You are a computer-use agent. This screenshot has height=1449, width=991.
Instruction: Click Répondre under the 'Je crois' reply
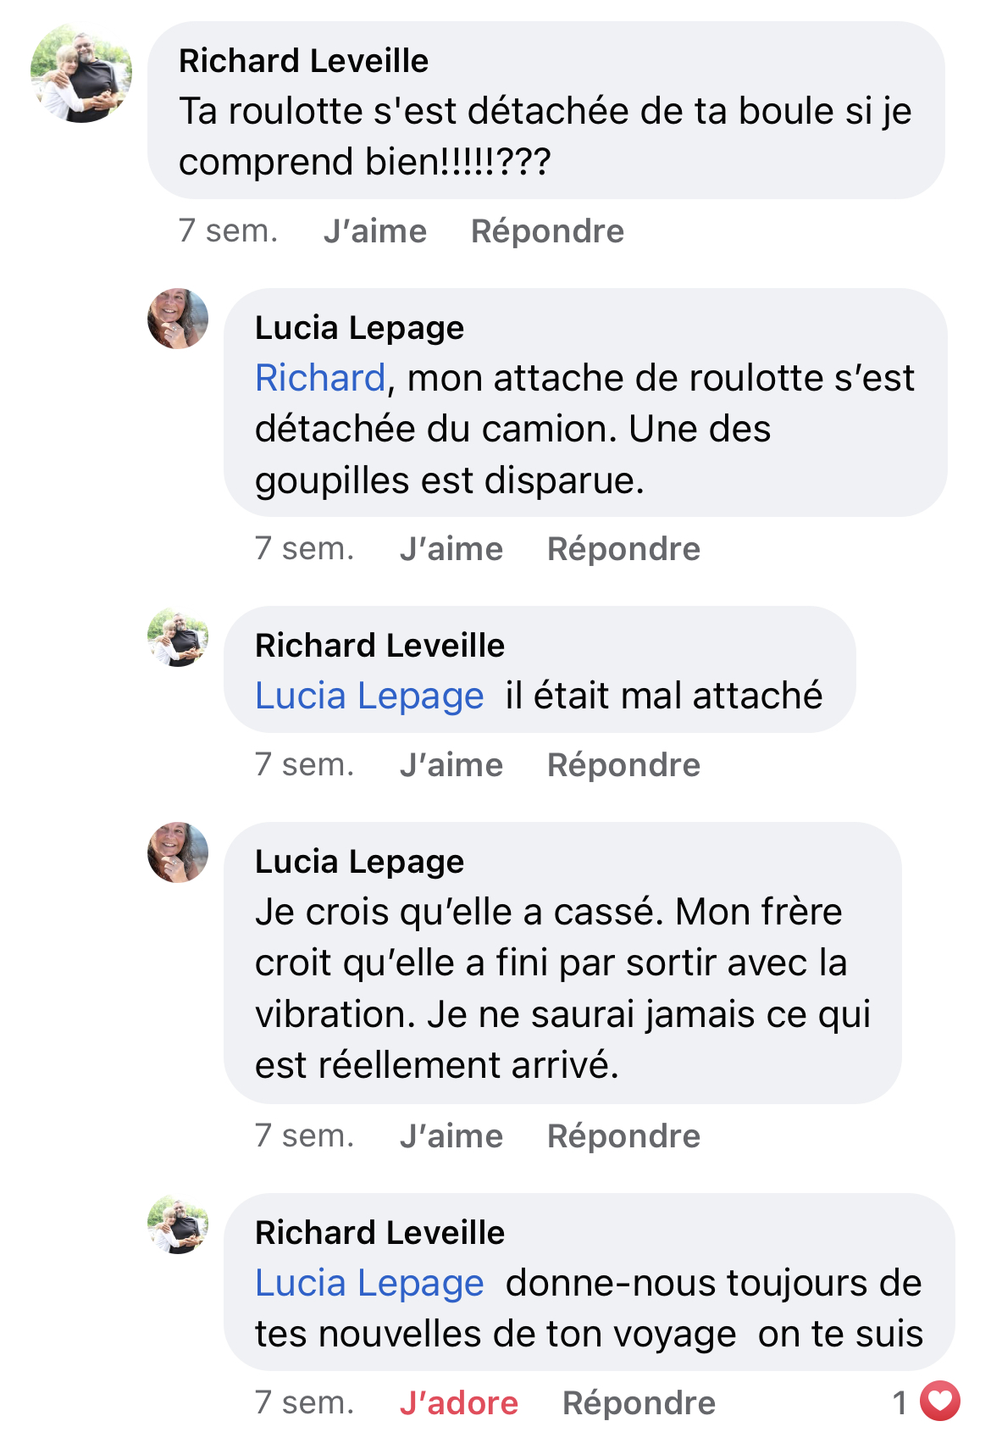point(623,1136)
